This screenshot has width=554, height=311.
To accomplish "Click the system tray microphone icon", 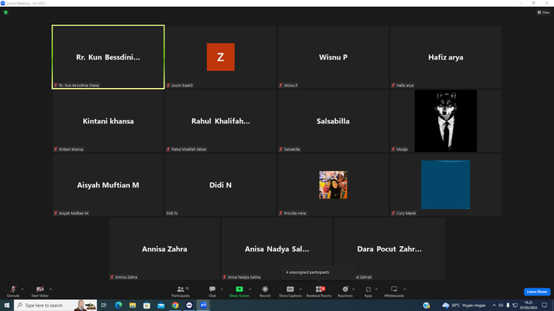I will tap(508, 305).
